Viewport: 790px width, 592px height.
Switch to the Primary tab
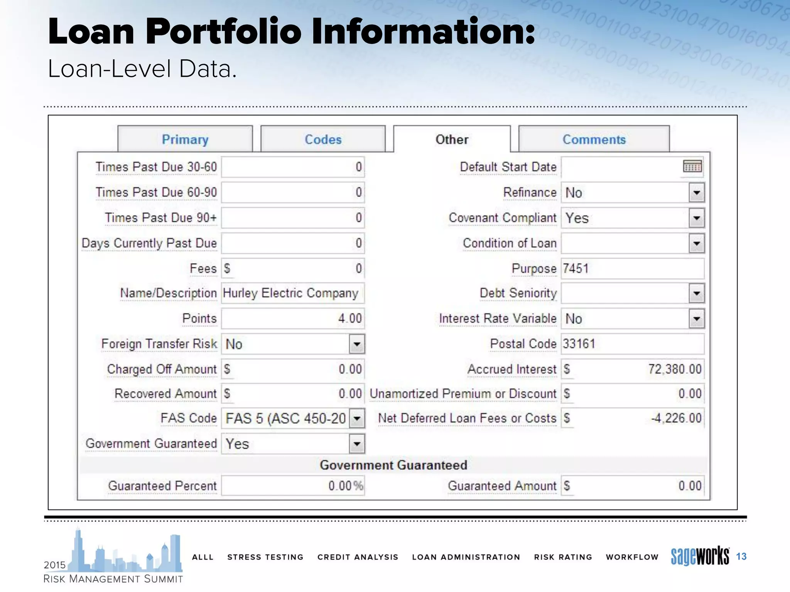[x=185, y=139]
